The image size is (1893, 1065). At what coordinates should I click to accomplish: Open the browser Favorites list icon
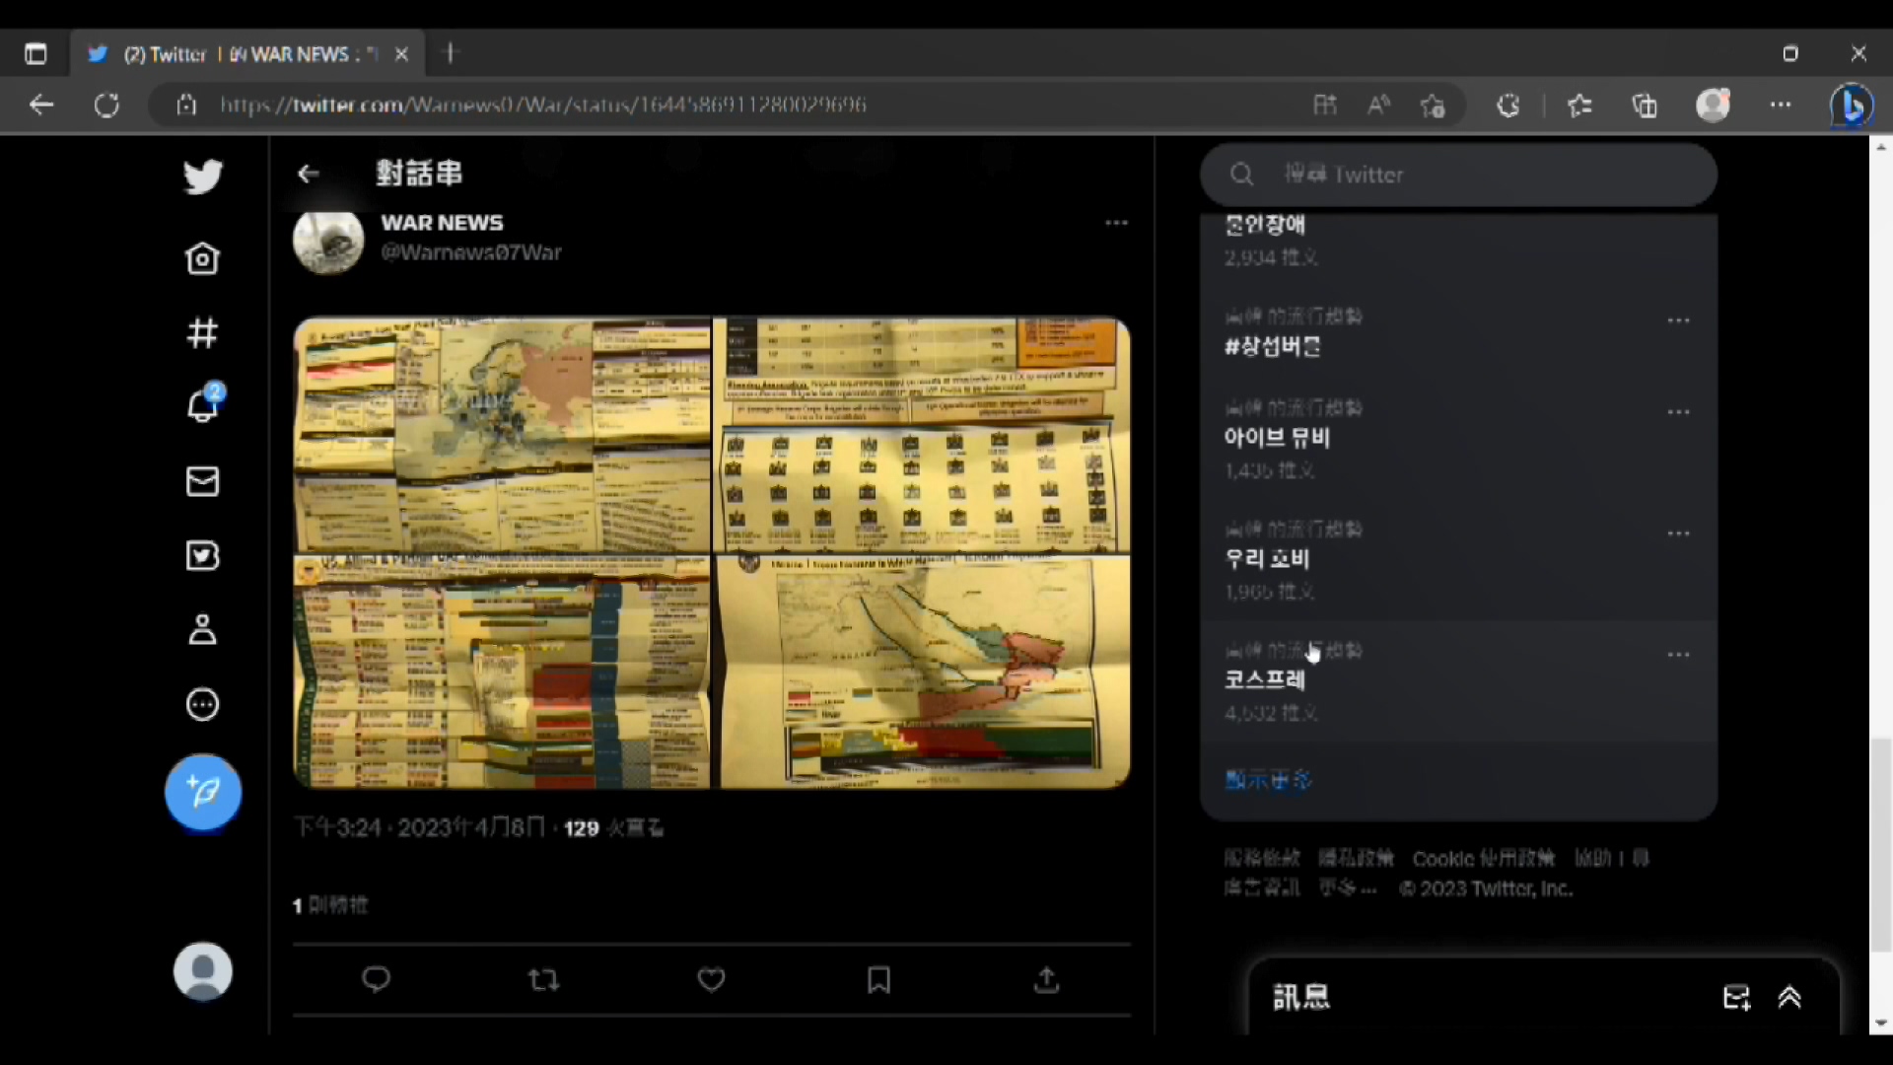tap(1579, 105)
